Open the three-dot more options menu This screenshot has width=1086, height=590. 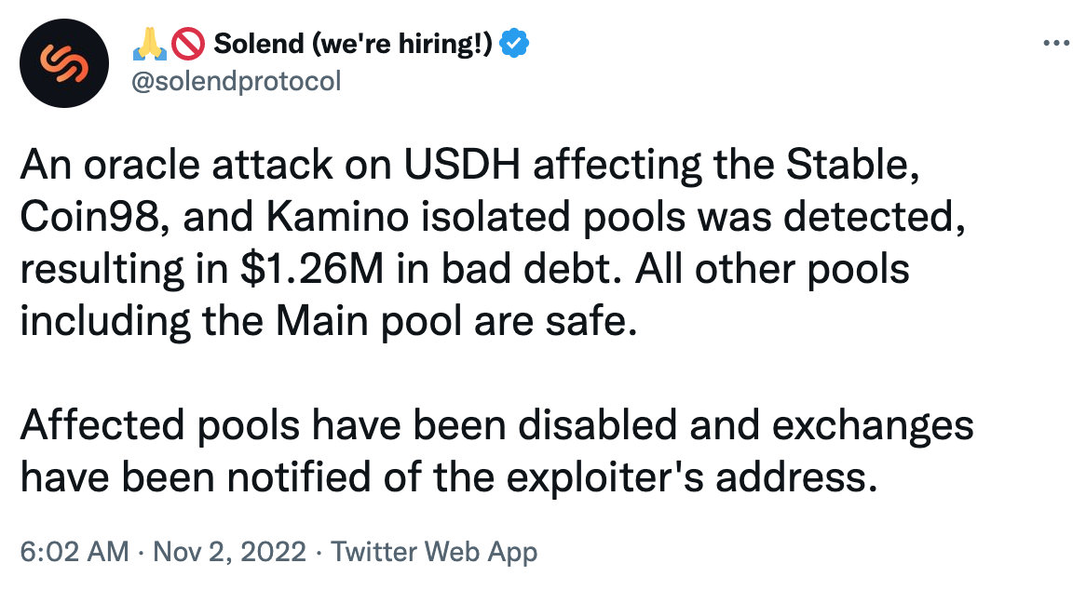coord(1056,44)
